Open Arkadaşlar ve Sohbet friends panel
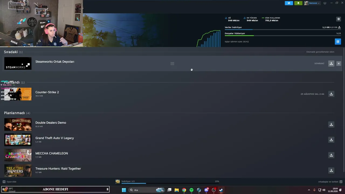 click(330, 182)
